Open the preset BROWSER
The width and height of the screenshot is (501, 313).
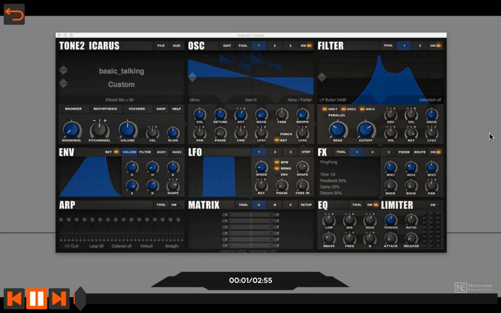click(73, 109)
